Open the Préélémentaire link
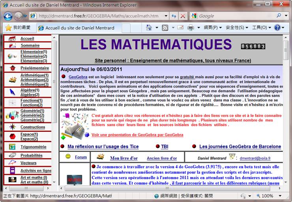Screen dimensions: 292x202 pyautogui.click(x=35, y=68)
